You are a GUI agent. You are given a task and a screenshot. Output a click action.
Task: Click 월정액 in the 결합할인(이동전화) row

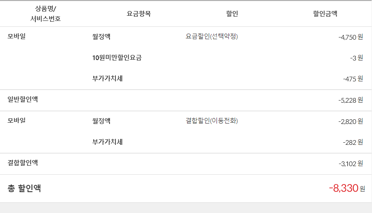[101, 121]
